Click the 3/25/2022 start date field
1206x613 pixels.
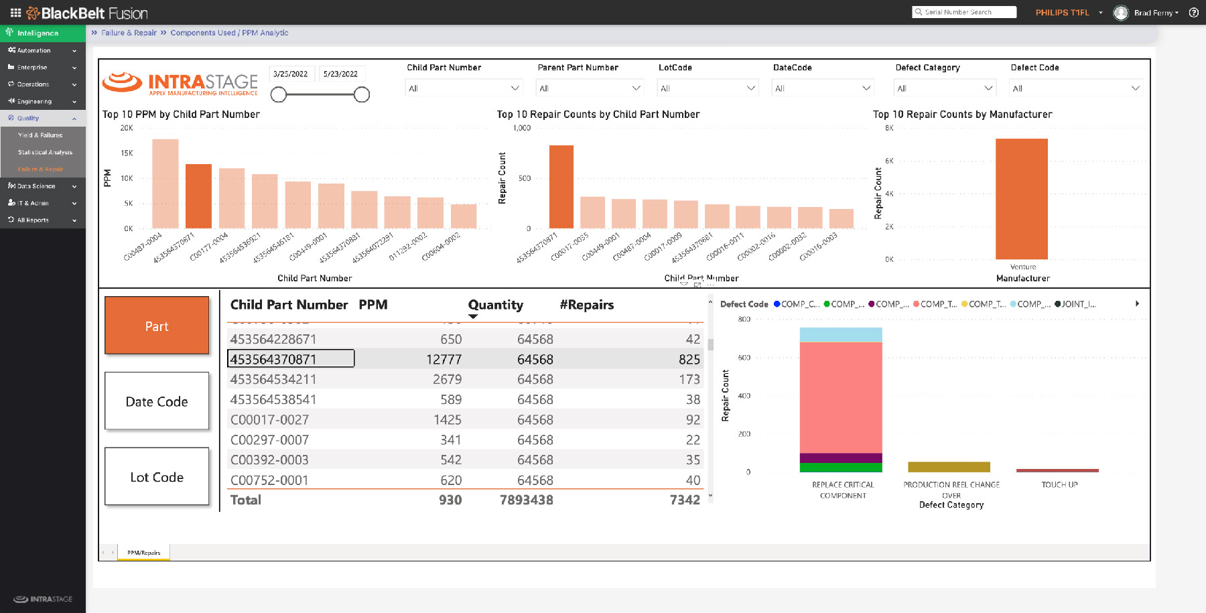tap(291, 74)
